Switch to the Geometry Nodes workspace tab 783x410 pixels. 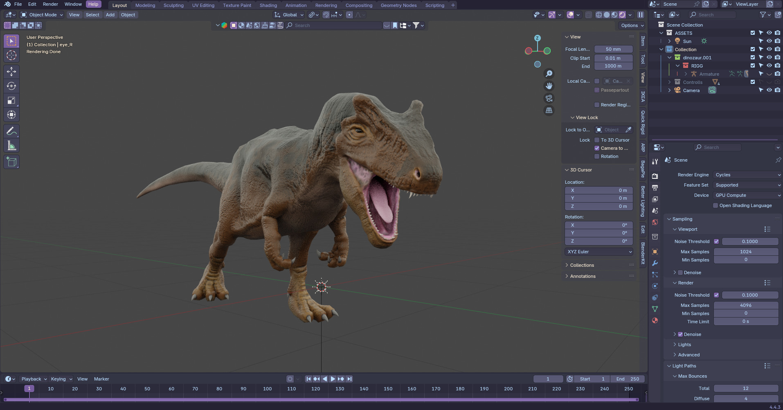[398, 5]
